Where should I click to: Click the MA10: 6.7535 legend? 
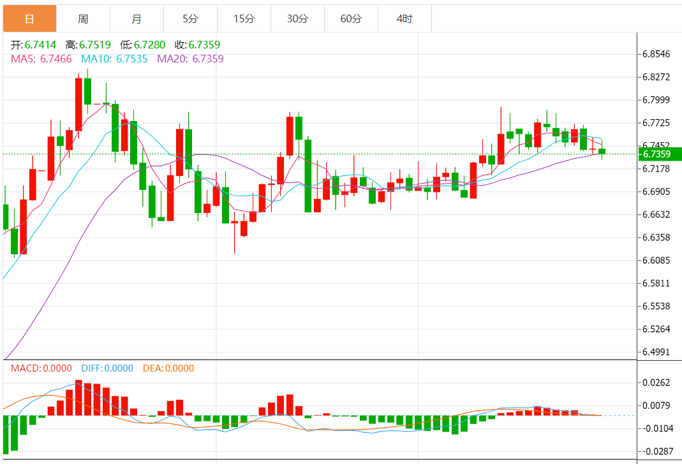click(114, 59)
